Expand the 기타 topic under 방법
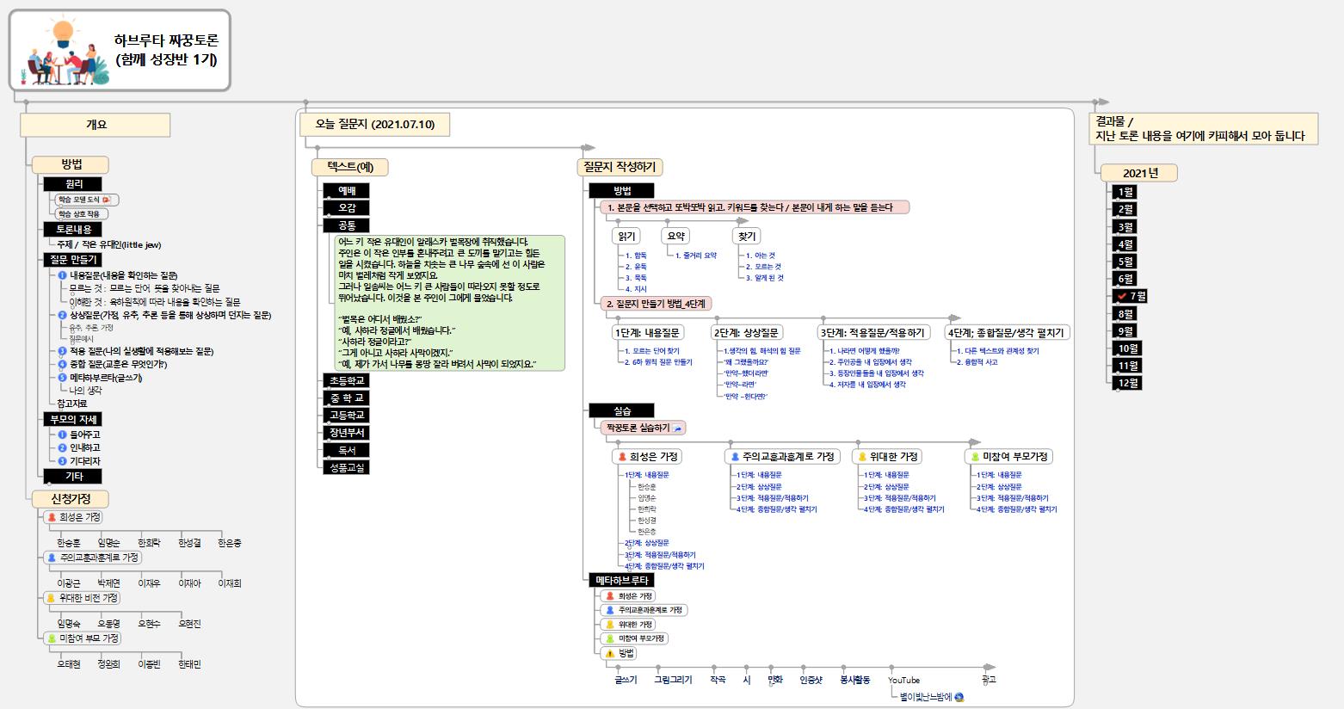This screenshot has height=709, width=1344. [x=74, y=476]
